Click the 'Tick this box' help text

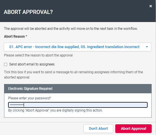tap(73, 75)
